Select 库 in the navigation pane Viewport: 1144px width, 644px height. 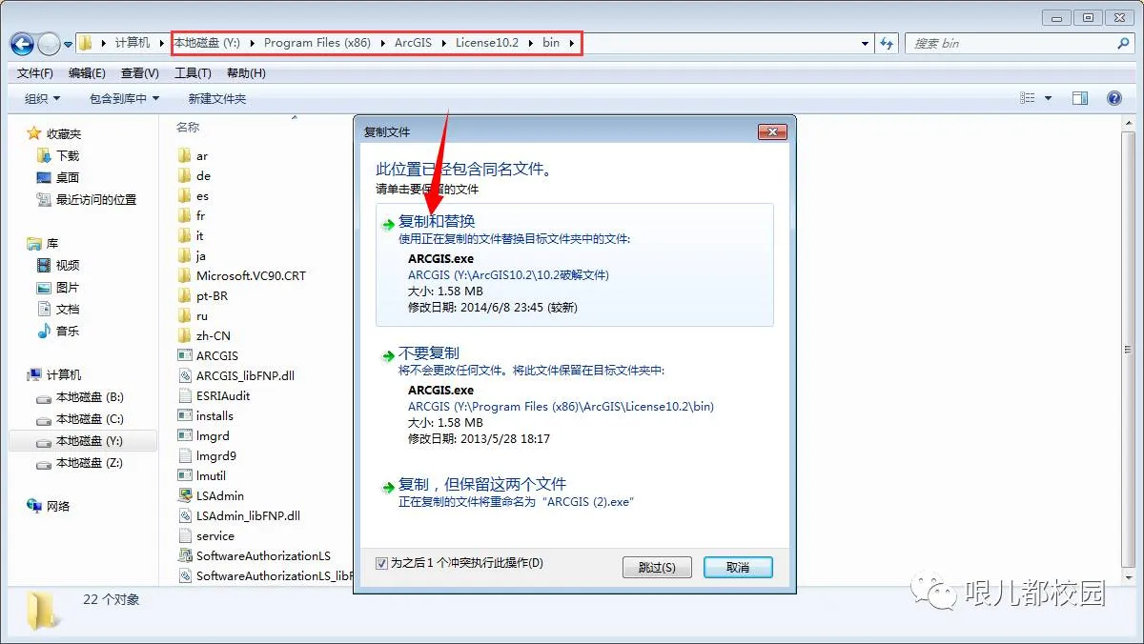44,244
